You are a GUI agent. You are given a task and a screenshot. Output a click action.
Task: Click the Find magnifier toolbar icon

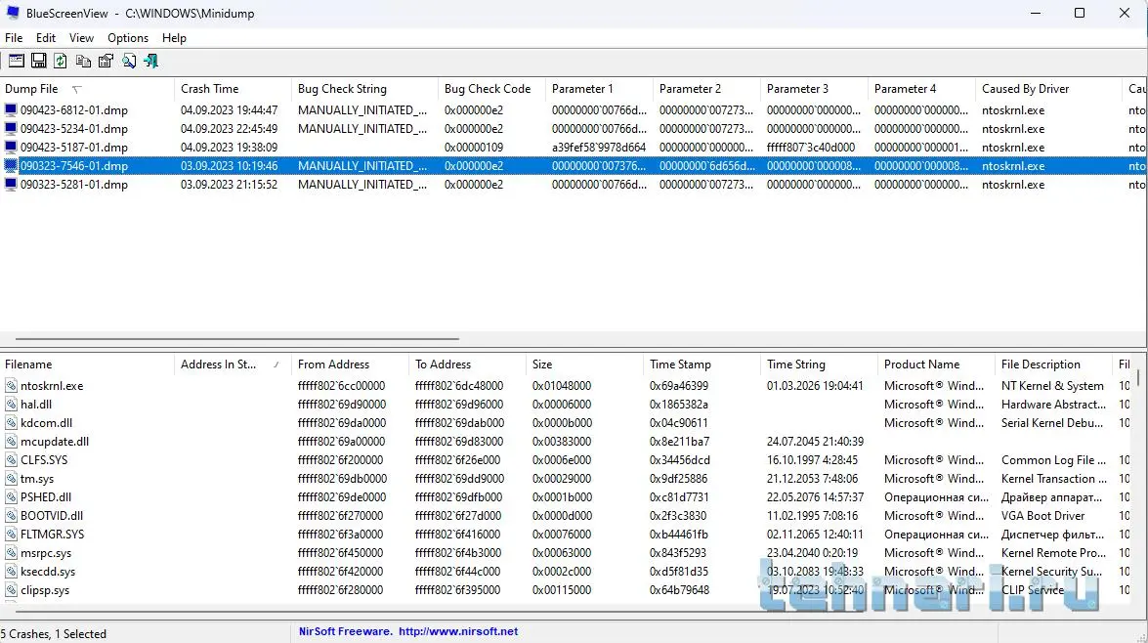coord(128,61)
